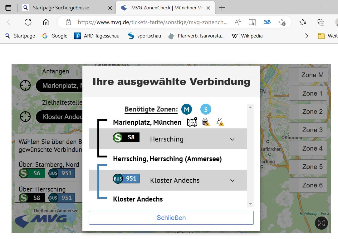Open the browser Collections icon
This screenshot has height=239, width=338.
point(321,22)
